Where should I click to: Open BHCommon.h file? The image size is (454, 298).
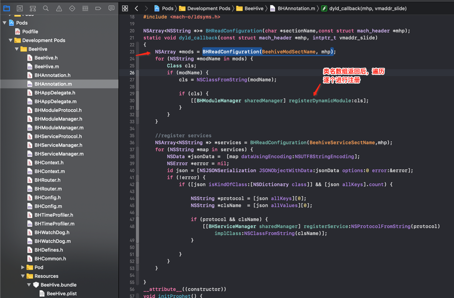[x=50, y=259]
